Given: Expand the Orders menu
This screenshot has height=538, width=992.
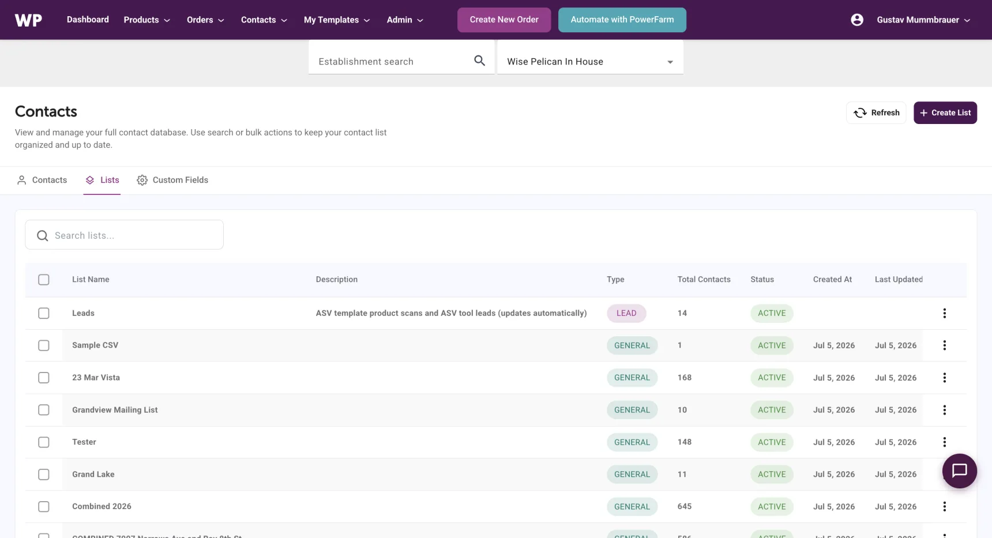Looking at the screenshot, I should 205,20.
